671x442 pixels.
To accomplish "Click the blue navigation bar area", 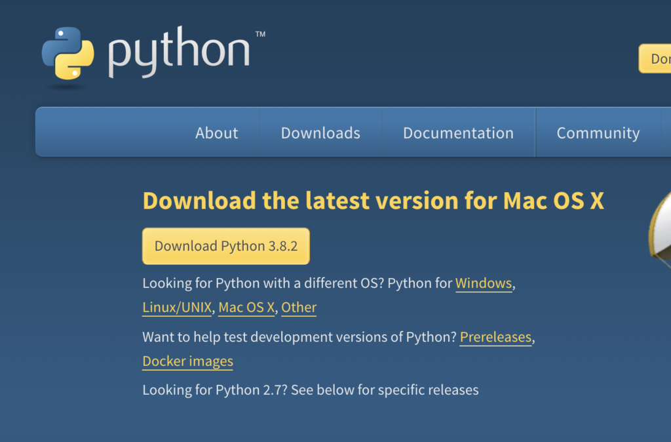I will click(98, 132).
